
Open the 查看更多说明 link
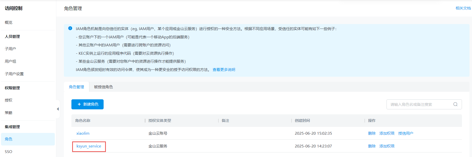(224, 70)
